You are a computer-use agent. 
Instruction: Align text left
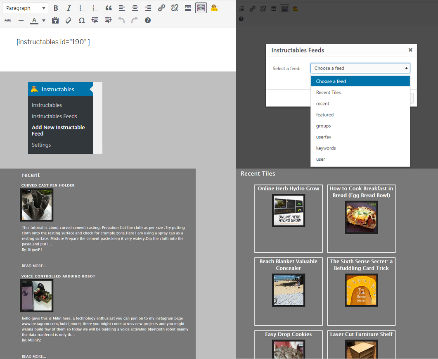[122, 8]
